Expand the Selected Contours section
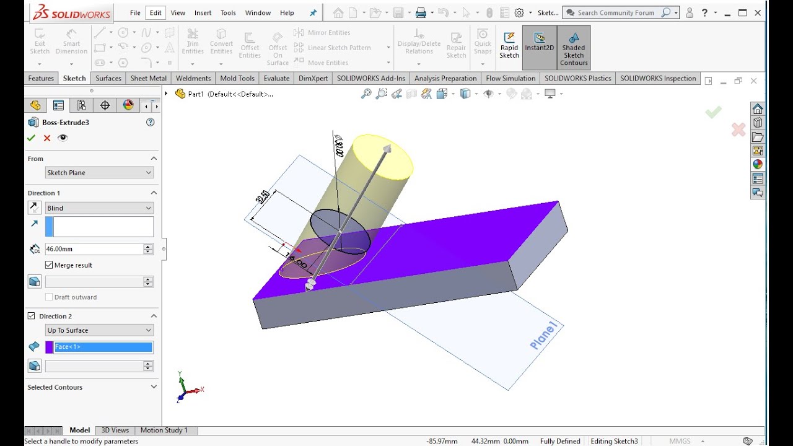 click(154, 387)
